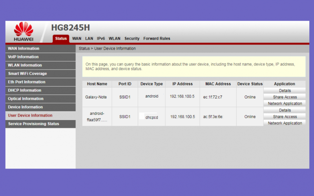The image size is (314, 196).
Task: Open Service Provisioning Status
Action: [x=40, y=124]
